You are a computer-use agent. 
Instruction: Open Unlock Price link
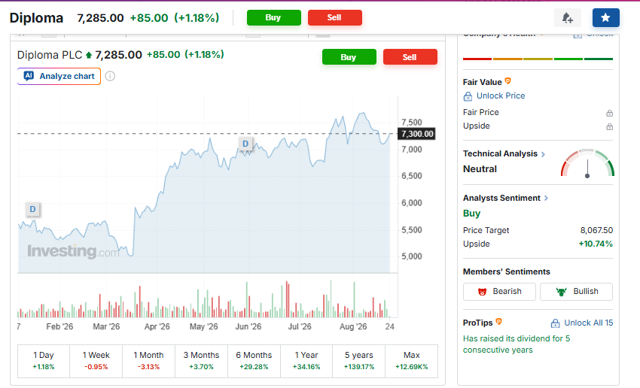pos(494,96)
